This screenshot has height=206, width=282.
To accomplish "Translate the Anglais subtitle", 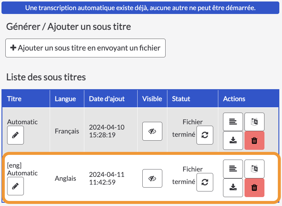I will [254, 169].
